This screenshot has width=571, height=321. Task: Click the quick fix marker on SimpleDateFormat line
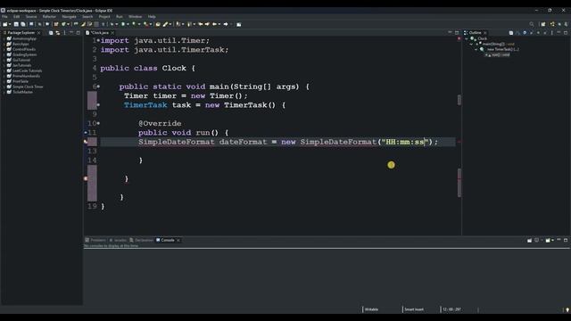click(x=86, y=142)
